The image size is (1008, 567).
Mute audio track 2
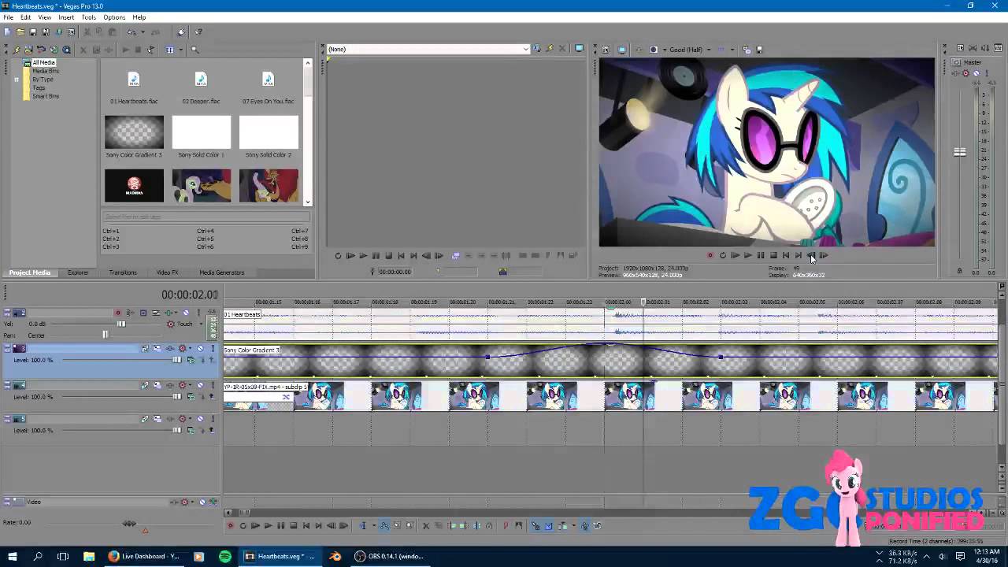[186, 313]
